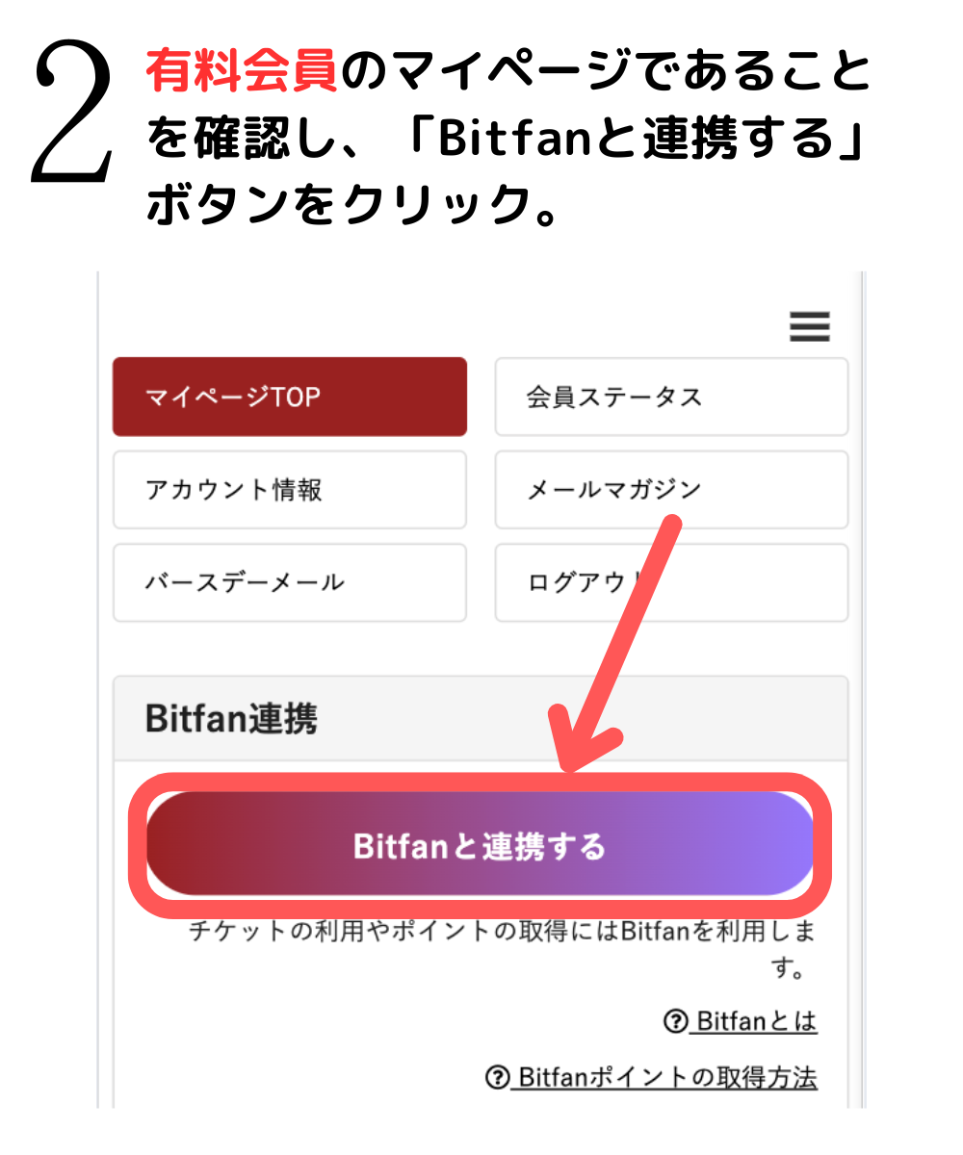Open the hamburger menu icon
The image size is (963, 1155).
click(810, 327)
